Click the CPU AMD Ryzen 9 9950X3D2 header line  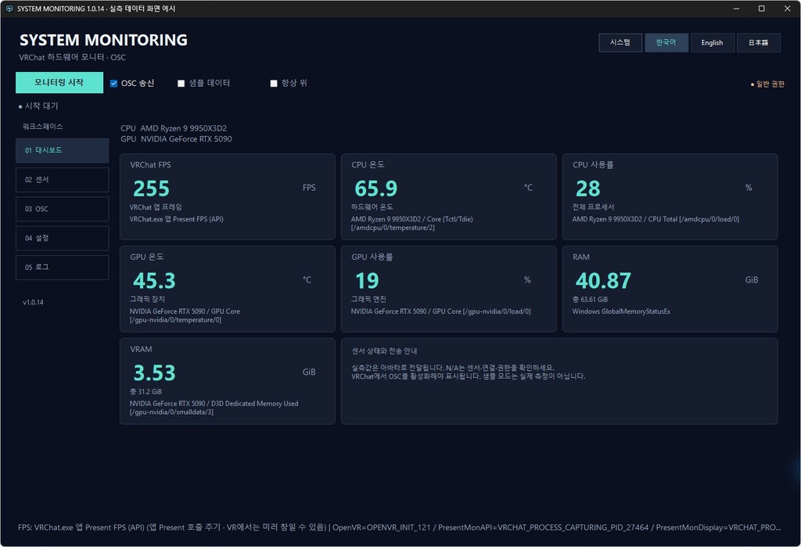174,128
